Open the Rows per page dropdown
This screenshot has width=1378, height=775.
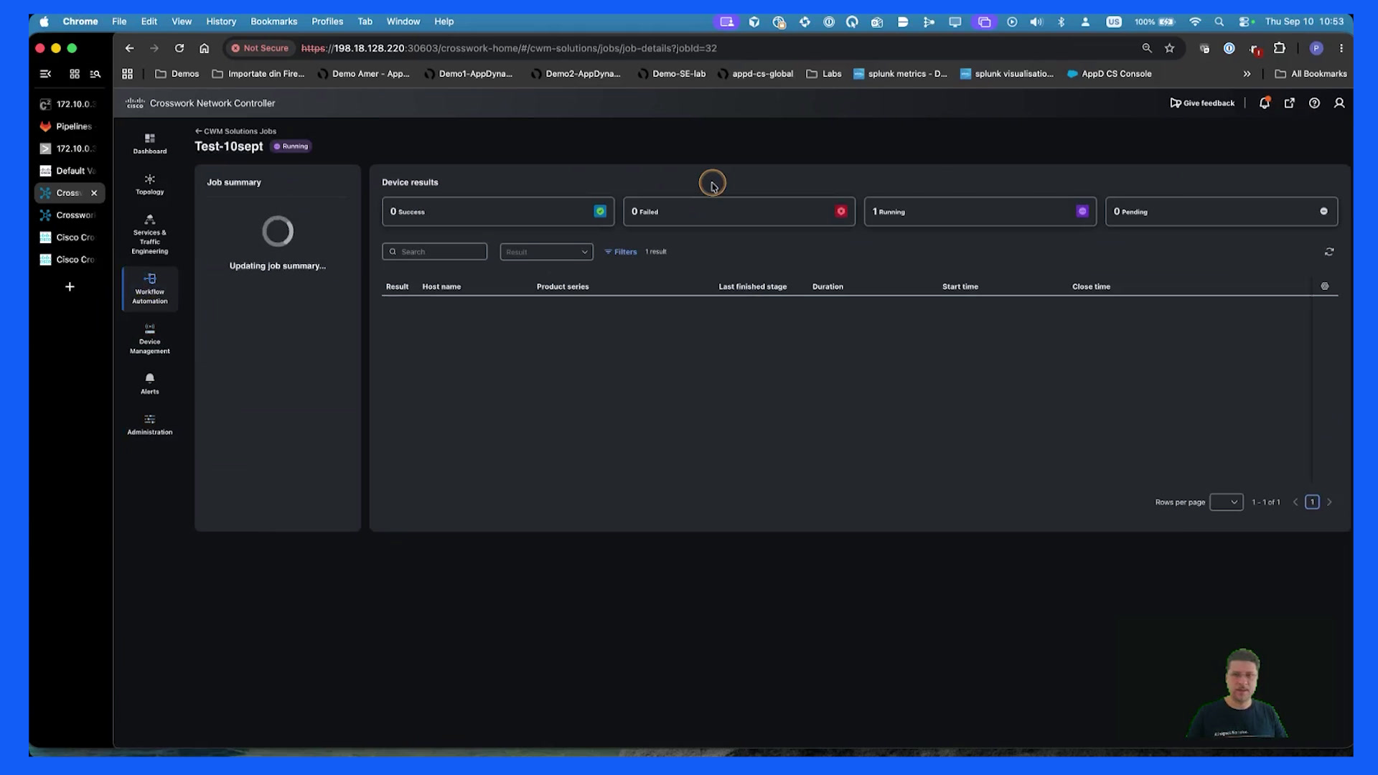coord(1226,502)
